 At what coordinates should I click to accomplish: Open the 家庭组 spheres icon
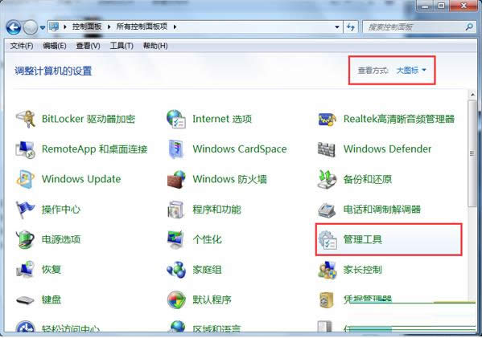tap(176, 270)
